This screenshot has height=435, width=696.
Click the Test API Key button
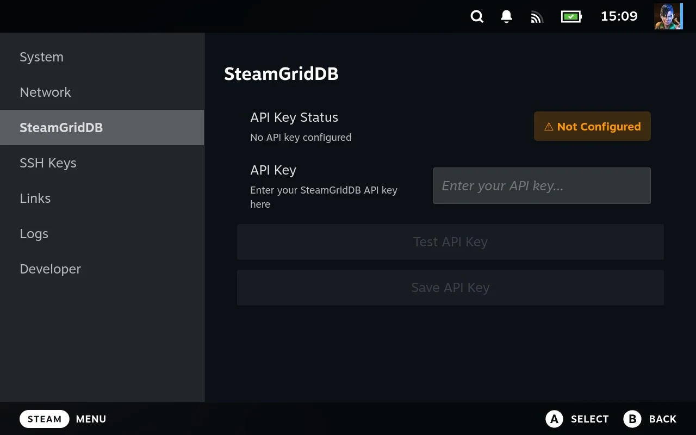click(450, 242)
